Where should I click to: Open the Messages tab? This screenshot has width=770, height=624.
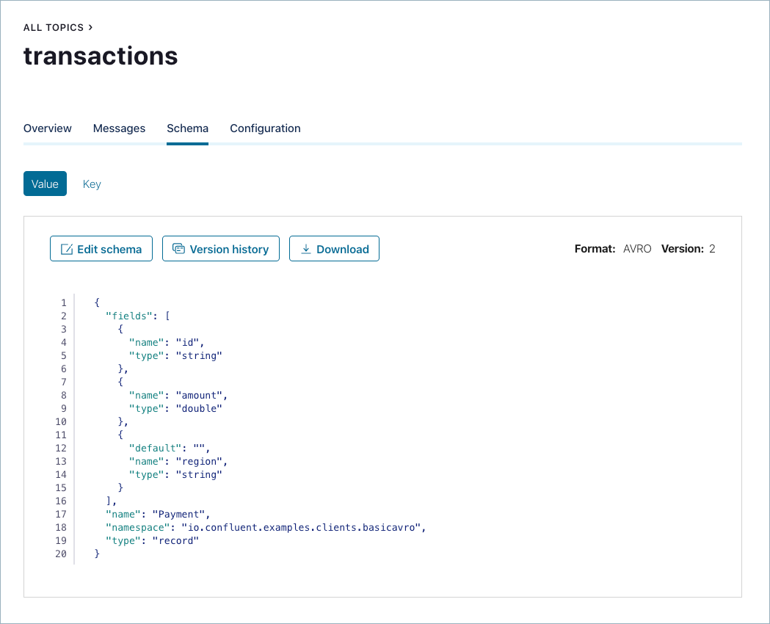[x=119, y=128]
